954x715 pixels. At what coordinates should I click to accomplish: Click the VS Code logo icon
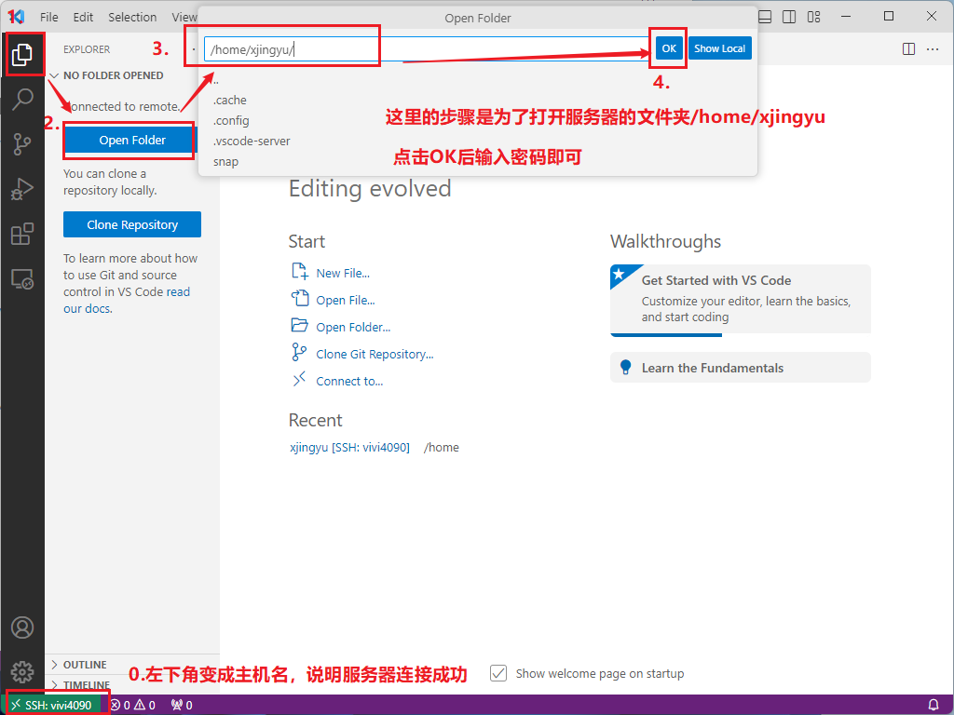point(17,17)
